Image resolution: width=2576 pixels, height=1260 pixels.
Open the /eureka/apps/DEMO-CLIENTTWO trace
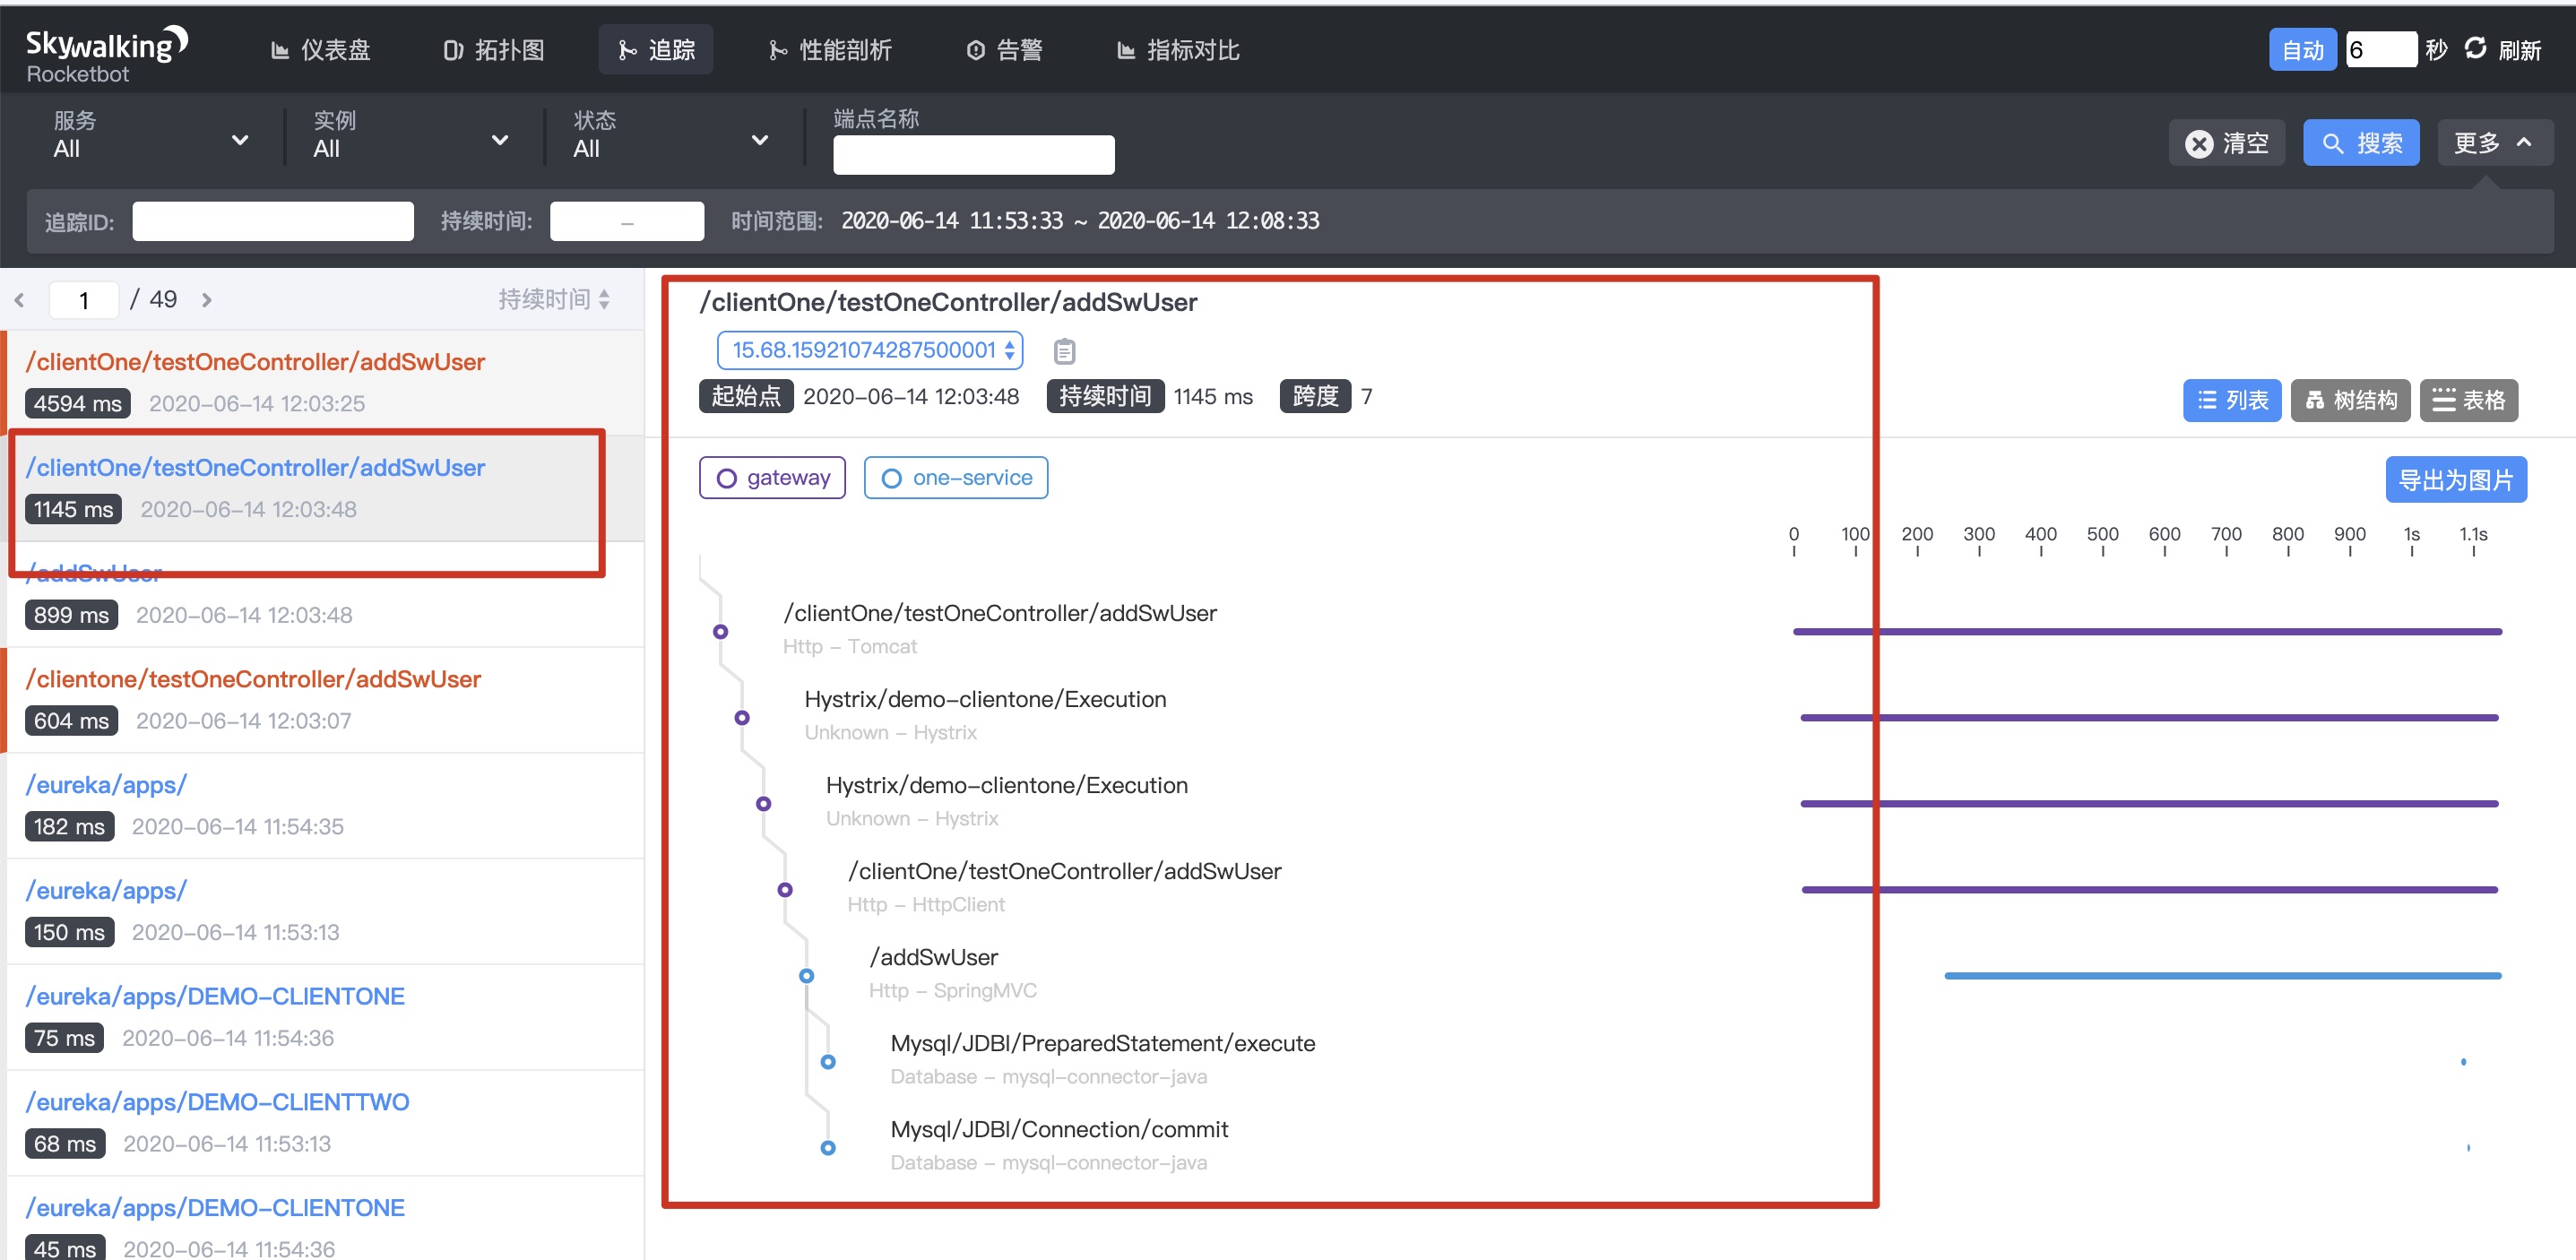click(x=217, y=1102)
